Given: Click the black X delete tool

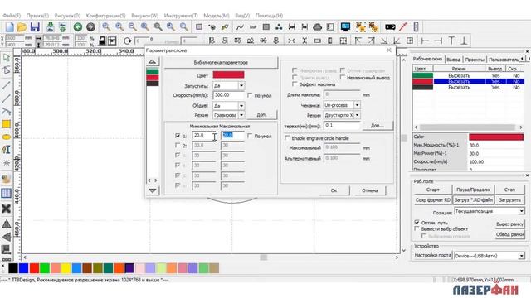Looking at the screenshot, I should coord(6,209).
